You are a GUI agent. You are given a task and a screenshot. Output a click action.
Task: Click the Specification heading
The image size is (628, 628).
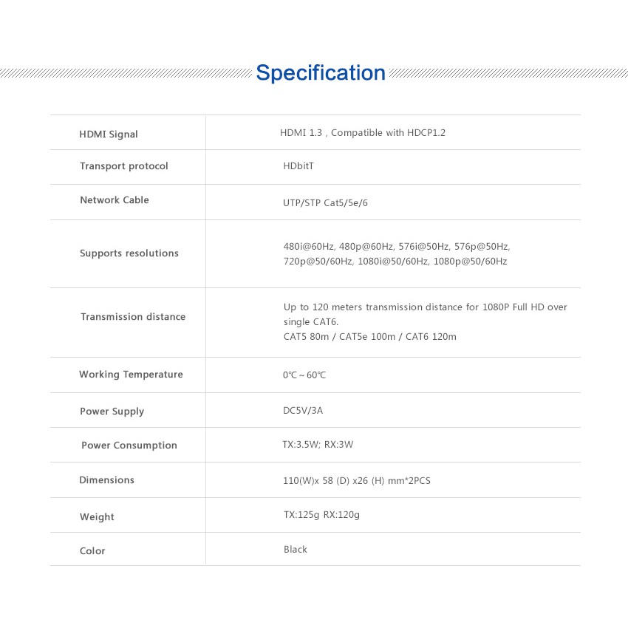tap(321, 73)
